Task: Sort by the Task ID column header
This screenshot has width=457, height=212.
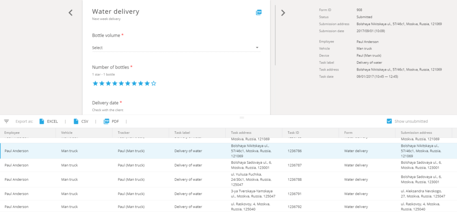Action: [x=294, y=133]
